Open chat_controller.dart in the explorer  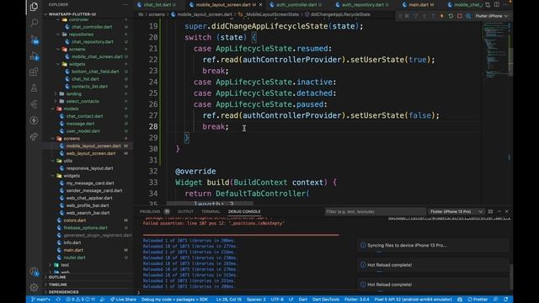coord(92,27)
